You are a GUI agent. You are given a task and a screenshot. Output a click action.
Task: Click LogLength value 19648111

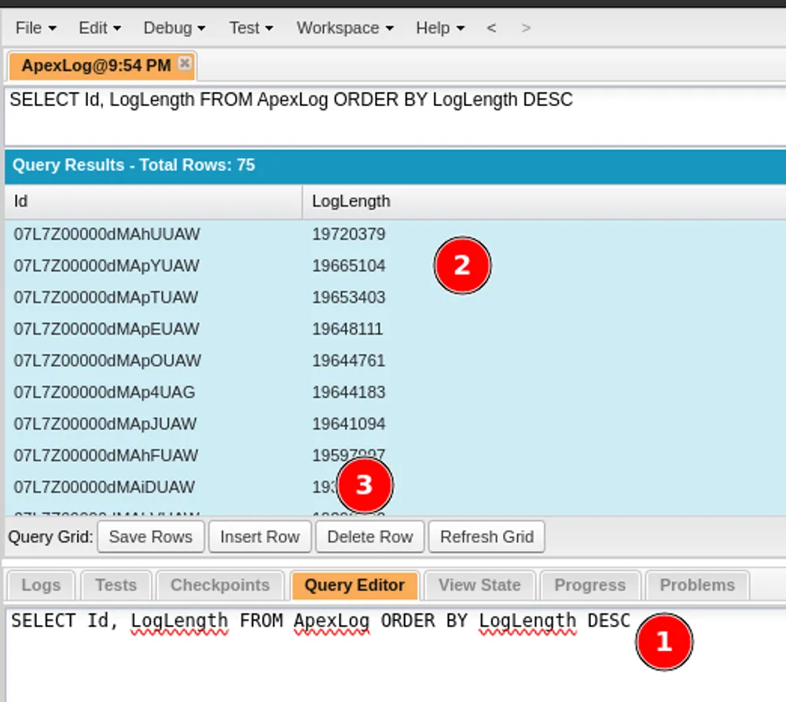tap(347, 329)
